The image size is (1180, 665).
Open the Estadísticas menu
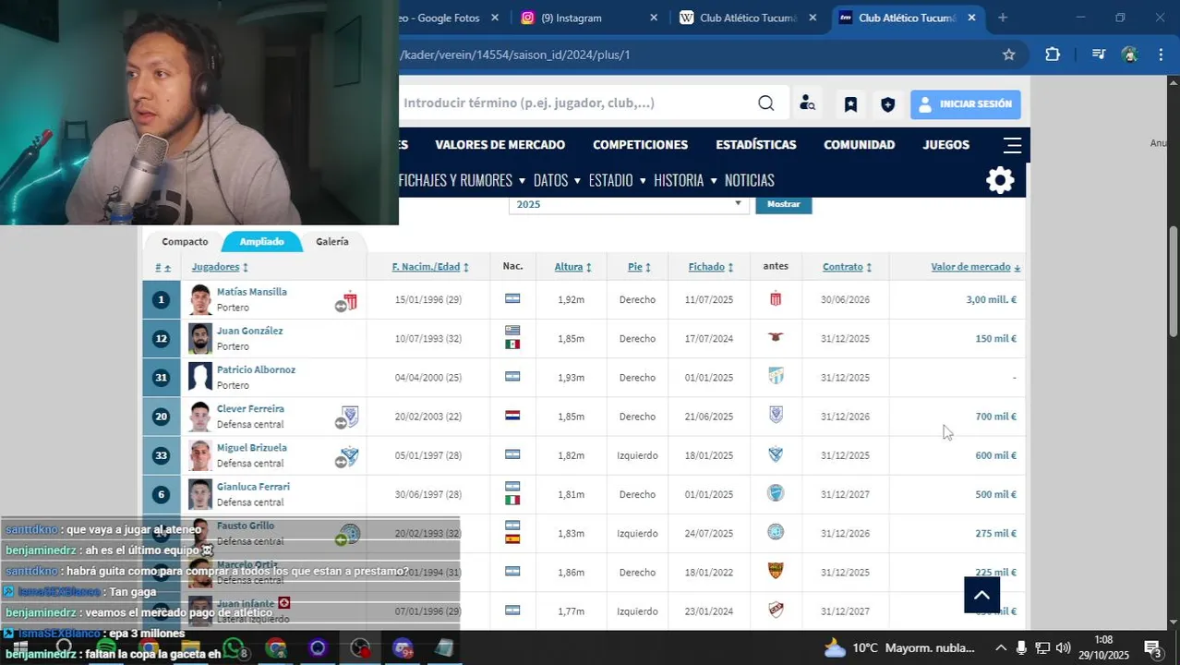[755, 145]
